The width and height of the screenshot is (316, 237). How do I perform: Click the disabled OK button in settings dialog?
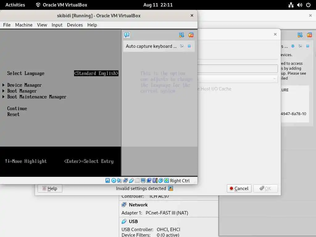pos(266,189)
